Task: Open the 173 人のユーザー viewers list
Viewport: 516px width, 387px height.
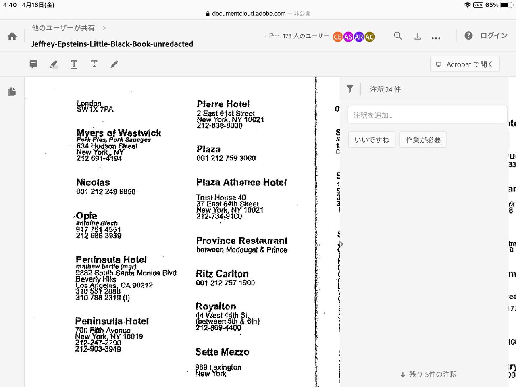Action: point(306,36)
